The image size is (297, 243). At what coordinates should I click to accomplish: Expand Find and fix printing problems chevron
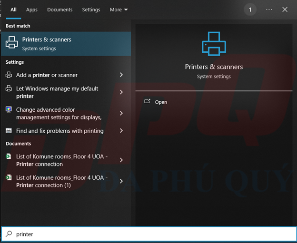pos(121,131)
